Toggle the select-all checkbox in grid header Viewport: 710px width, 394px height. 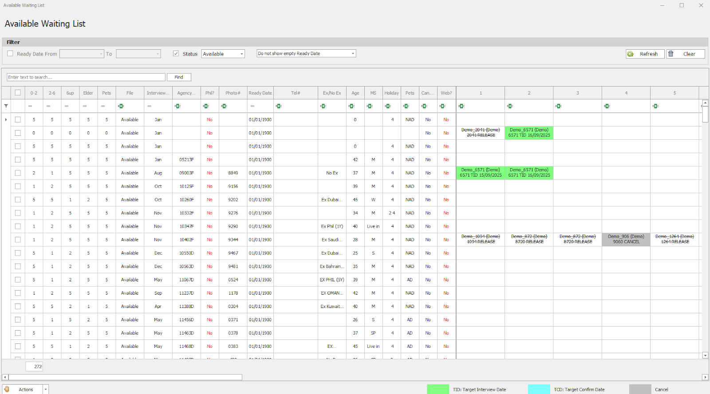tap(18, 93)
